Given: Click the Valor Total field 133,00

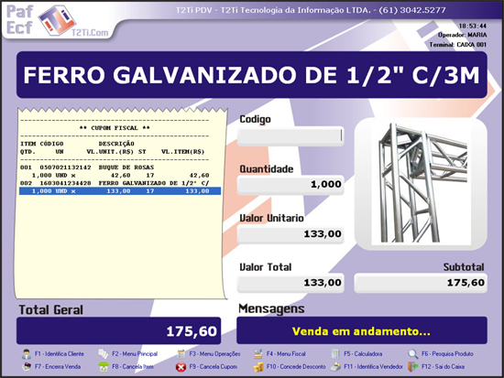Looking at the screenshot, I should click(x=290, y=283).
